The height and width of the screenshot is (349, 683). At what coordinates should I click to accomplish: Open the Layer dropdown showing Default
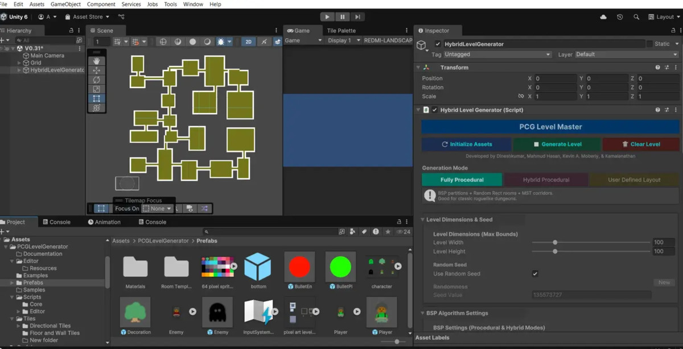626,55
